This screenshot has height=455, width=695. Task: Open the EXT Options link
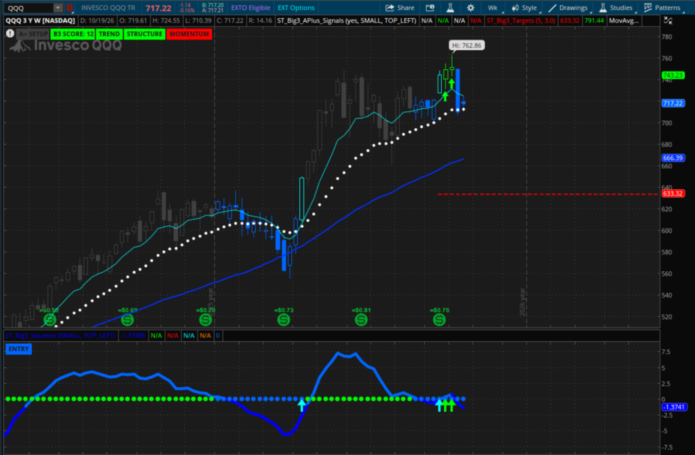(x=296, y=7)
